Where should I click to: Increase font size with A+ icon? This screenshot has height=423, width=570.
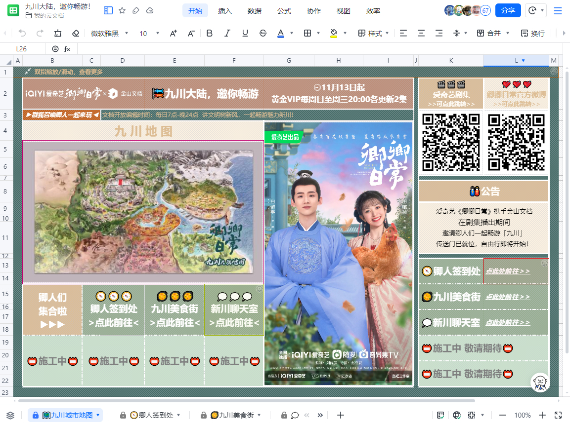coord(174,34)
